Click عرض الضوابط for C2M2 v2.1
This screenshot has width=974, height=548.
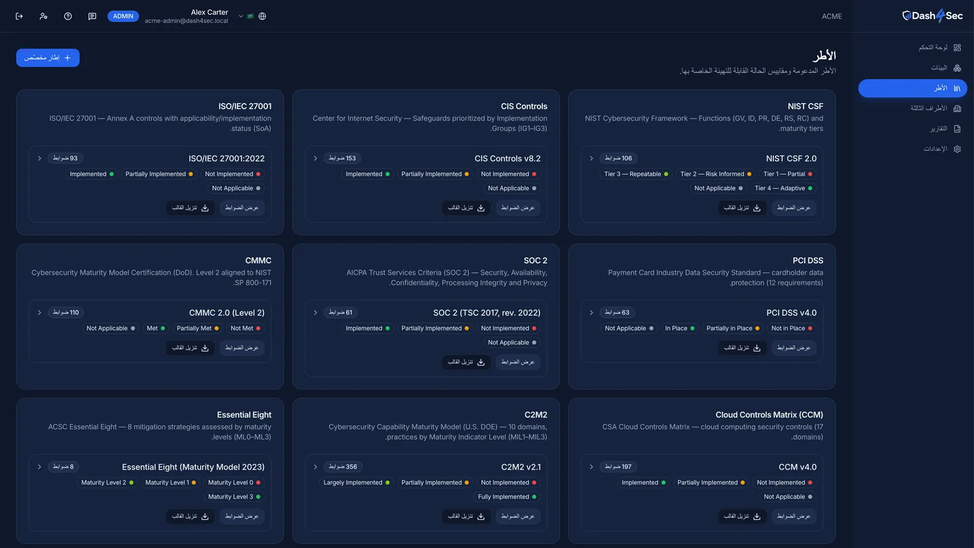pos(517,516)
